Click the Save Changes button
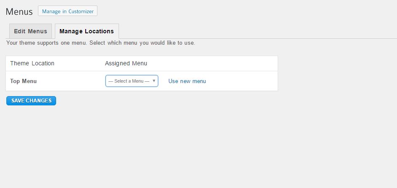This screenshot has width=397, height=188. click(x=31, y=101)
